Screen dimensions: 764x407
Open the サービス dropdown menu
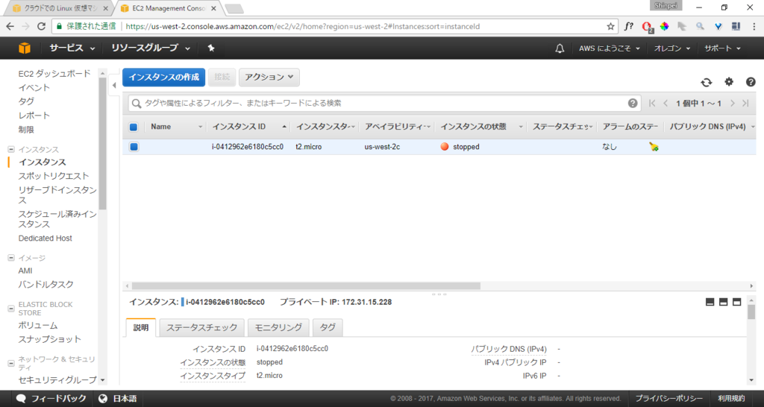pyautogui.click(x=72, y=48)
